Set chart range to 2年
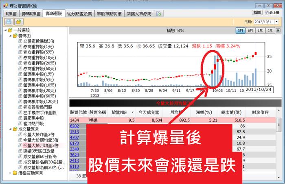 point(270,30)
